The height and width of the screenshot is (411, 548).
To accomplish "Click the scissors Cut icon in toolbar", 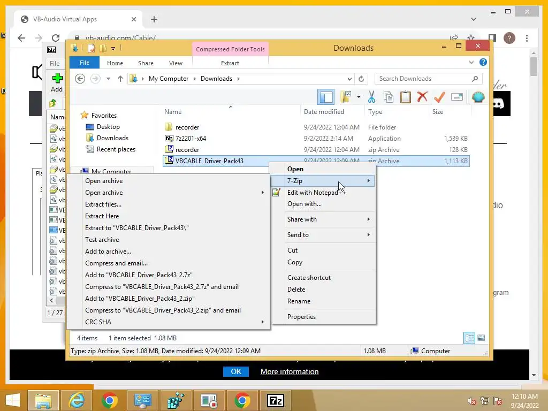I will pyautogui.click(x=371, y=97).
